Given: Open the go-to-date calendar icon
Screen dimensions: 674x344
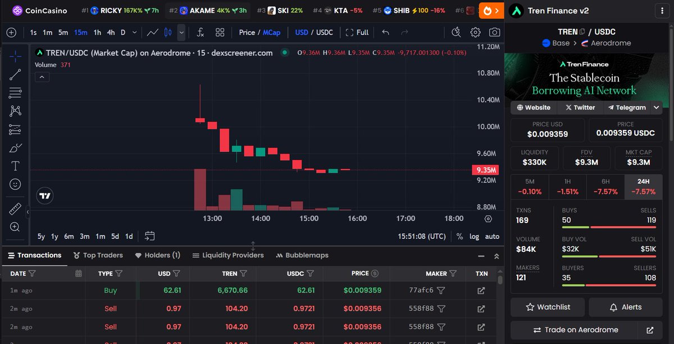Looking at the screenshot, I should (x=149, y=236).
